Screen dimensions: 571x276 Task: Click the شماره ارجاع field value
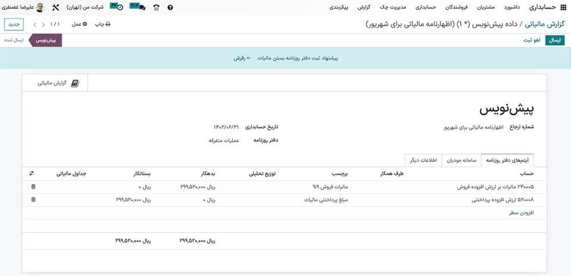473,127
